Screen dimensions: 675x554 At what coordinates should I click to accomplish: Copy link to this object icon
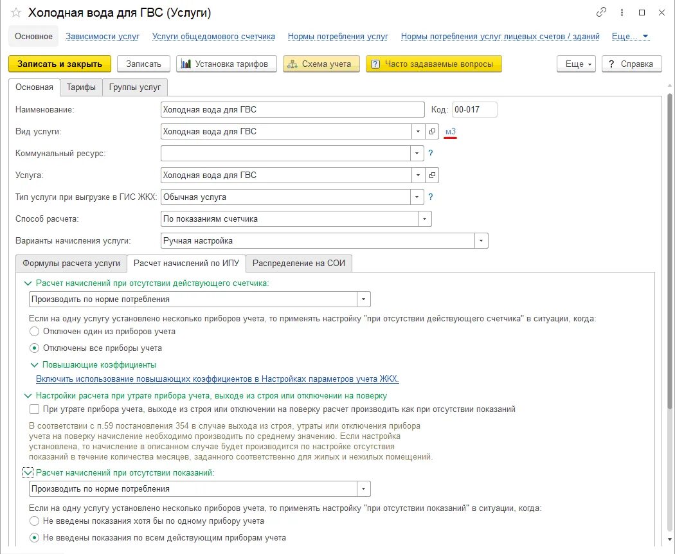point(601,12)
